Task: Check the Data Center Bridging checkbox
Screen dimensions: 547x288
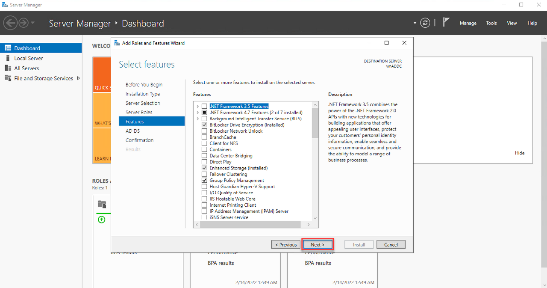Action: pos(204,156)
